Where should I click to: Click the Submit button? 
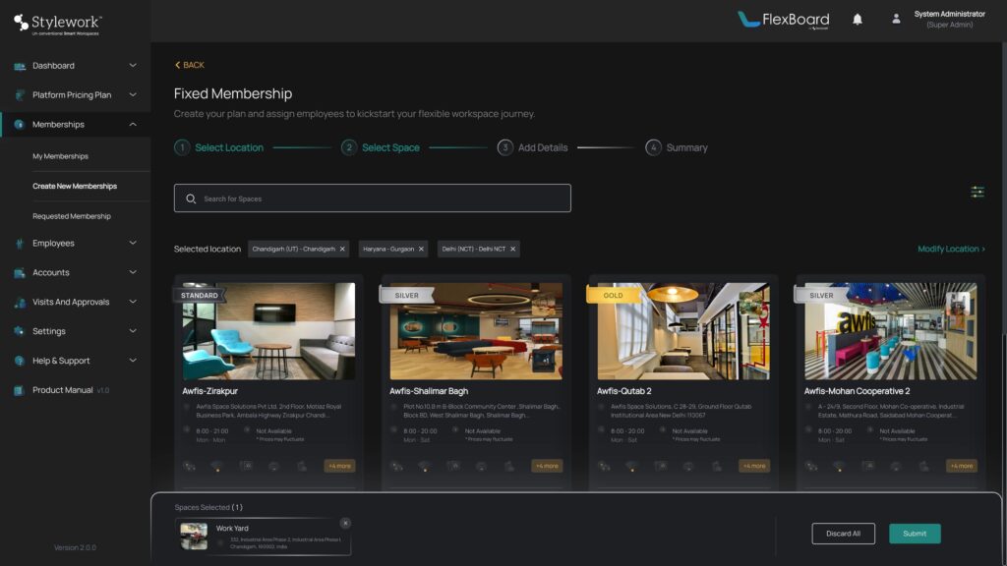pyautogui.click(x=915, y=534)
